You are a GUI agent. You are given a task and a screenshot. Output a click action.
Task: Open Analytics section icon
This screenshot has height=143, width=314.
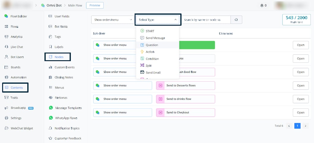pos(6,37)
